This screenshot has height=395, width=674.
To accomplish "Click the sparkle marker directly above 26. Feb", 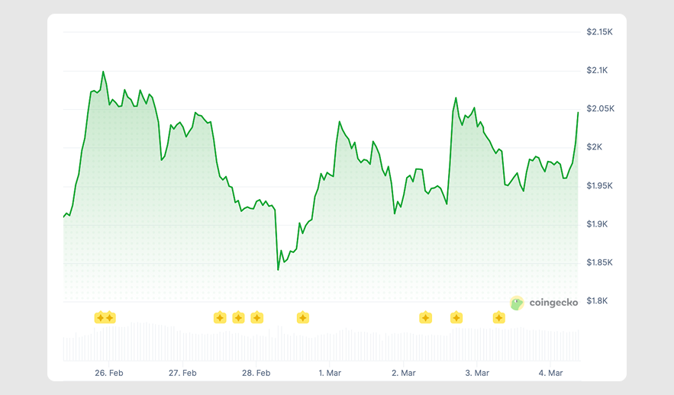I will (x=109, y=317).
